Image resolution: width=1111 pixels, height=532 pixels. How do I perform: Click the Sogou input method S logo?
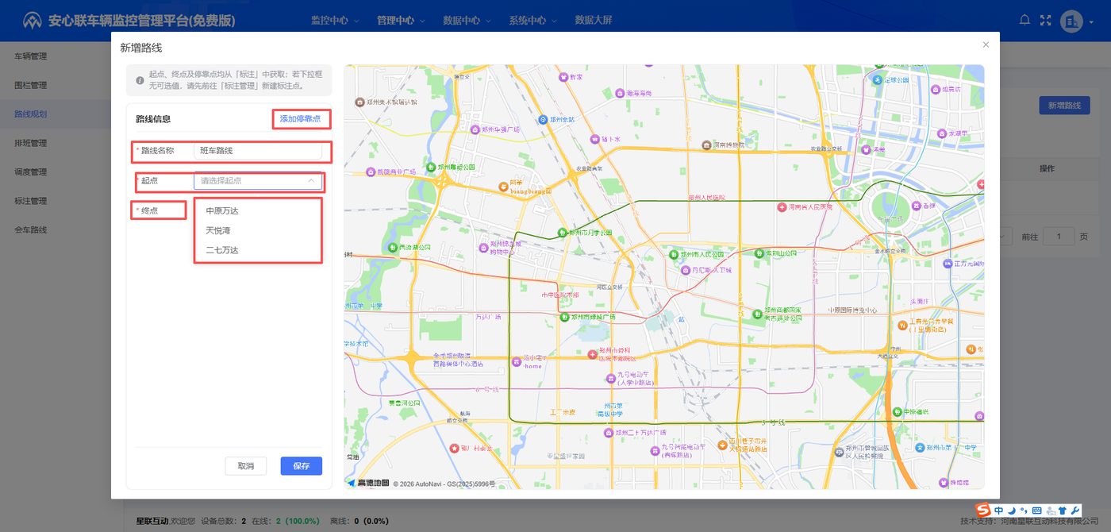(983, 510)
